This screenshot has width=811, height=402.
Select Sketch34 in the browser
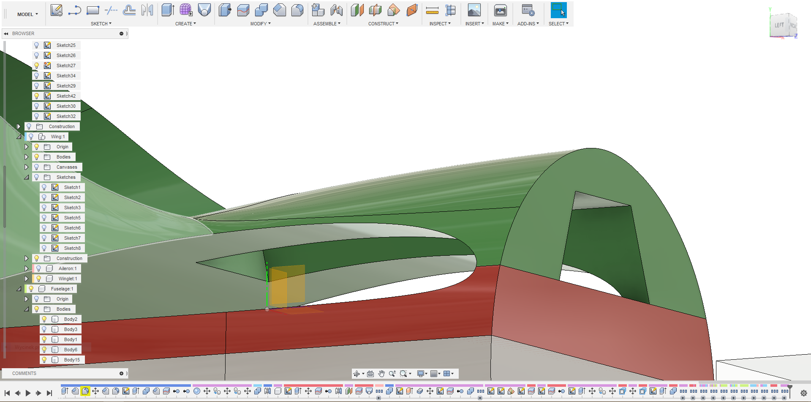66,76
